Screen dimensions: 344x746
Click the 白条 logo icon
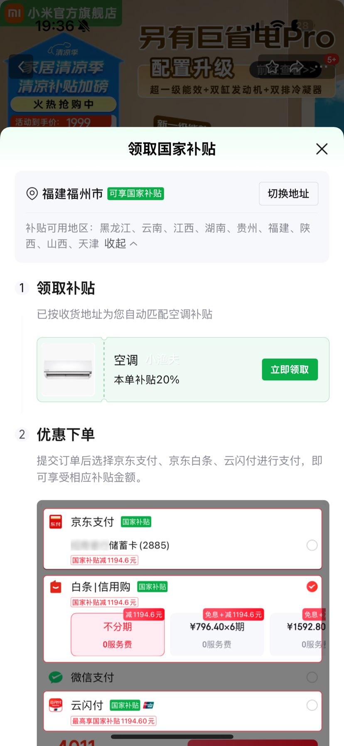56,587
